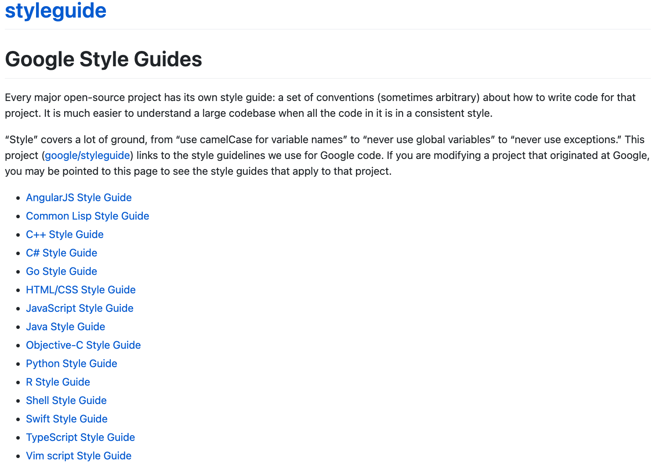
Task: Open the Swift Style Guide
Action: pos(67,419)
